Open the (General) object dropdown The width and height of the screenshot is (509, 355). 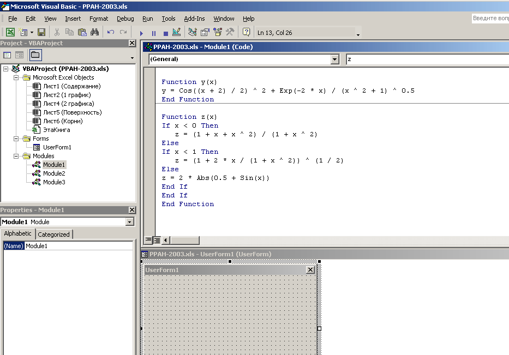pos(334,59)
